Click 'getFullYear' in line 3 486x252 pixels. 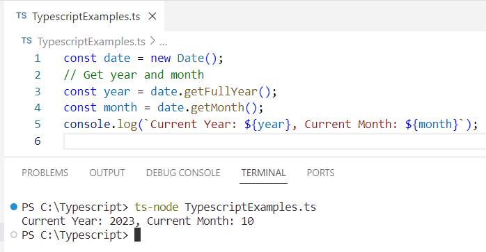[x=221, y=91]
